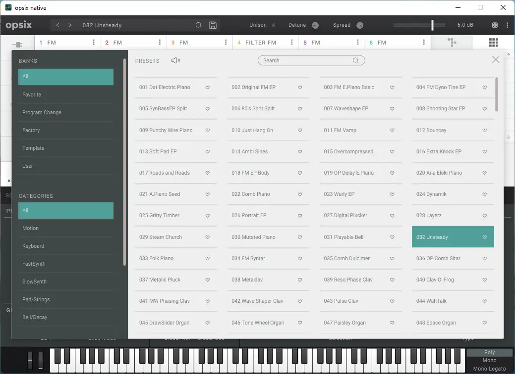Open the grid view icon

point(493,42)
